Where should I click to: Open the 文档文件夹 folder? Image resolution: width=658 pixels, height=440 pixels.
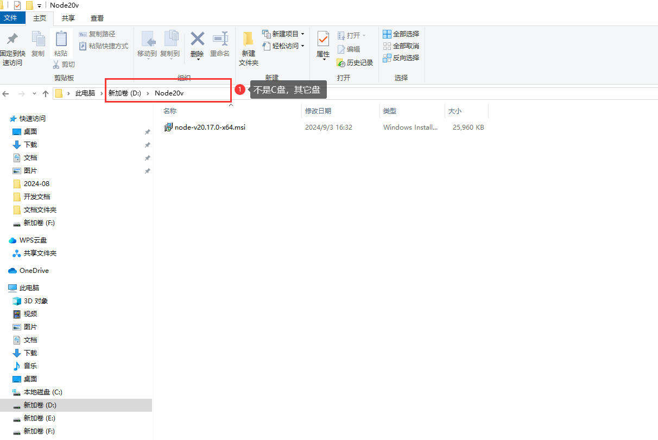click(40, 210)
